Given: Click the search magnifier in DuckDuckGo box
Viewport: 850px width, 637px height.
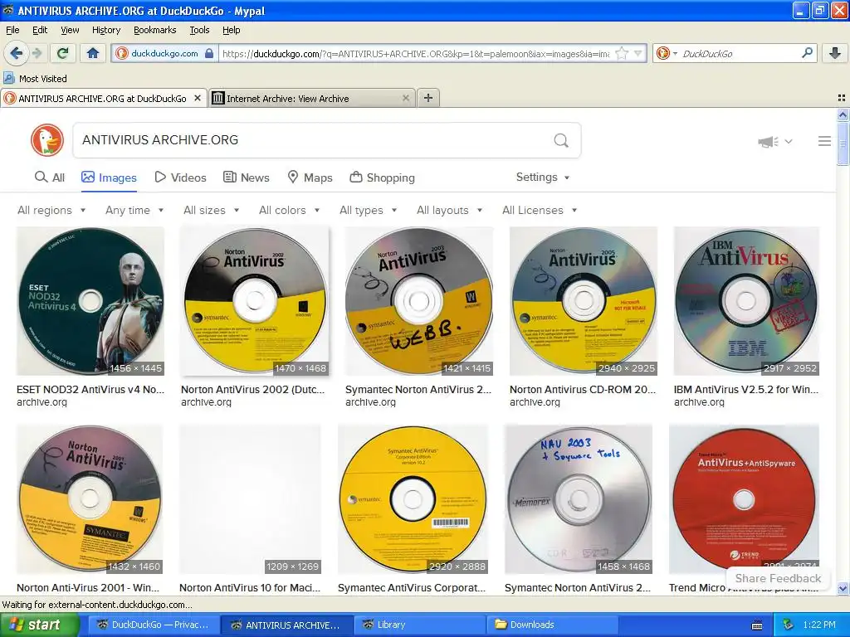Looking at the screenshot, I should [561, 140].
